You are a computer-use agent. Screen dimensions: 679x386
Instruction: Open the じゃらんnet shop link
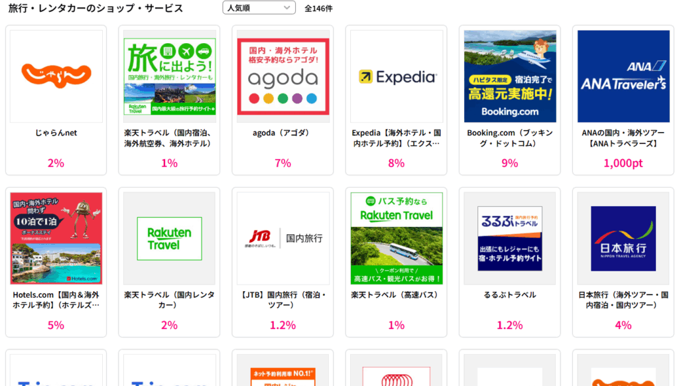click(56, 133)
